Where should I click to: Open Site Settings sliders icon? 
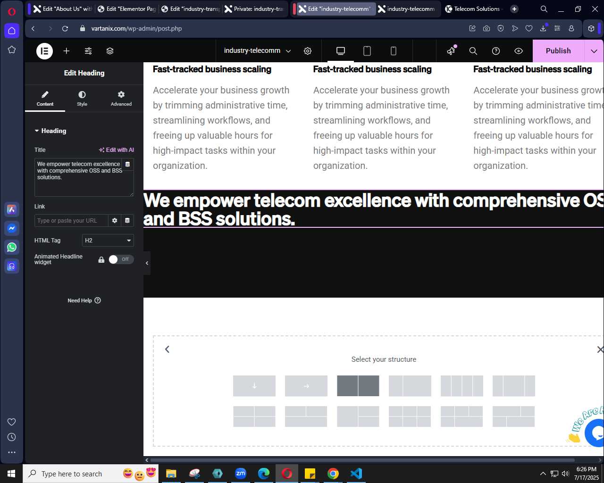pyautogui.click(x=88, y=51)
